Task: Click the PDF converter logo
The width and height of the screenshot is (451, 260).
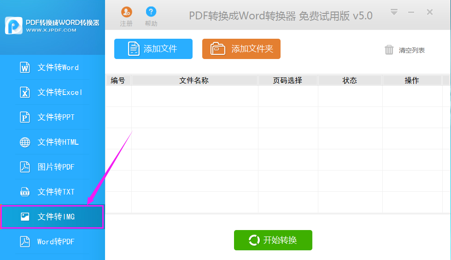Action: [13, 26]
